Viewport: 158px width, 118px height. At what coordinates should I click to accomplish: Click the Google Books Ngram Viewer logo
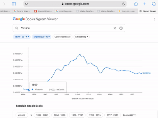coord(35,19)
